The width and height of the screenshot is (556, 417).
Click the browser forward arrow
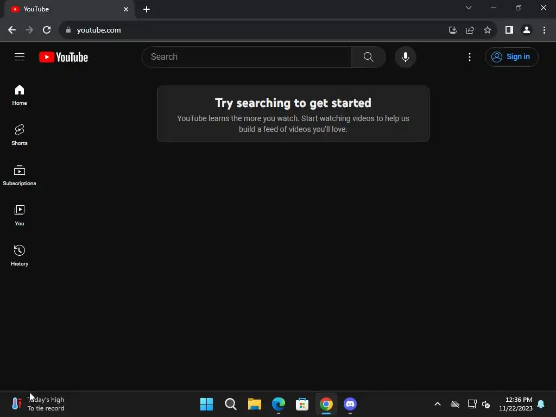[x=29, y=30]
